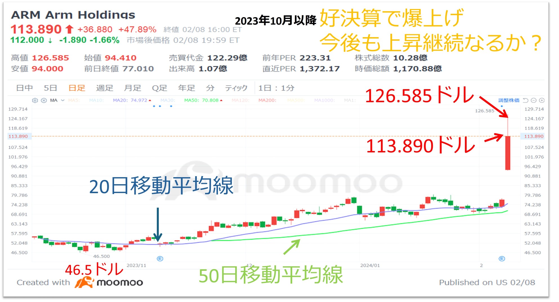Click the big red candle at 113.890
This screenshot has width=559, height=302.
point(508,153)
